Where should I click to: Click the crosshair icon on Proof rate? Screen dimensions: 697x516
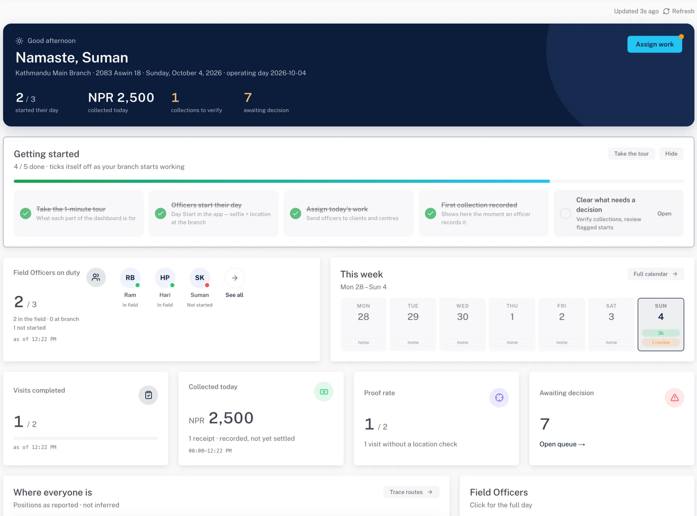(499, 397)
